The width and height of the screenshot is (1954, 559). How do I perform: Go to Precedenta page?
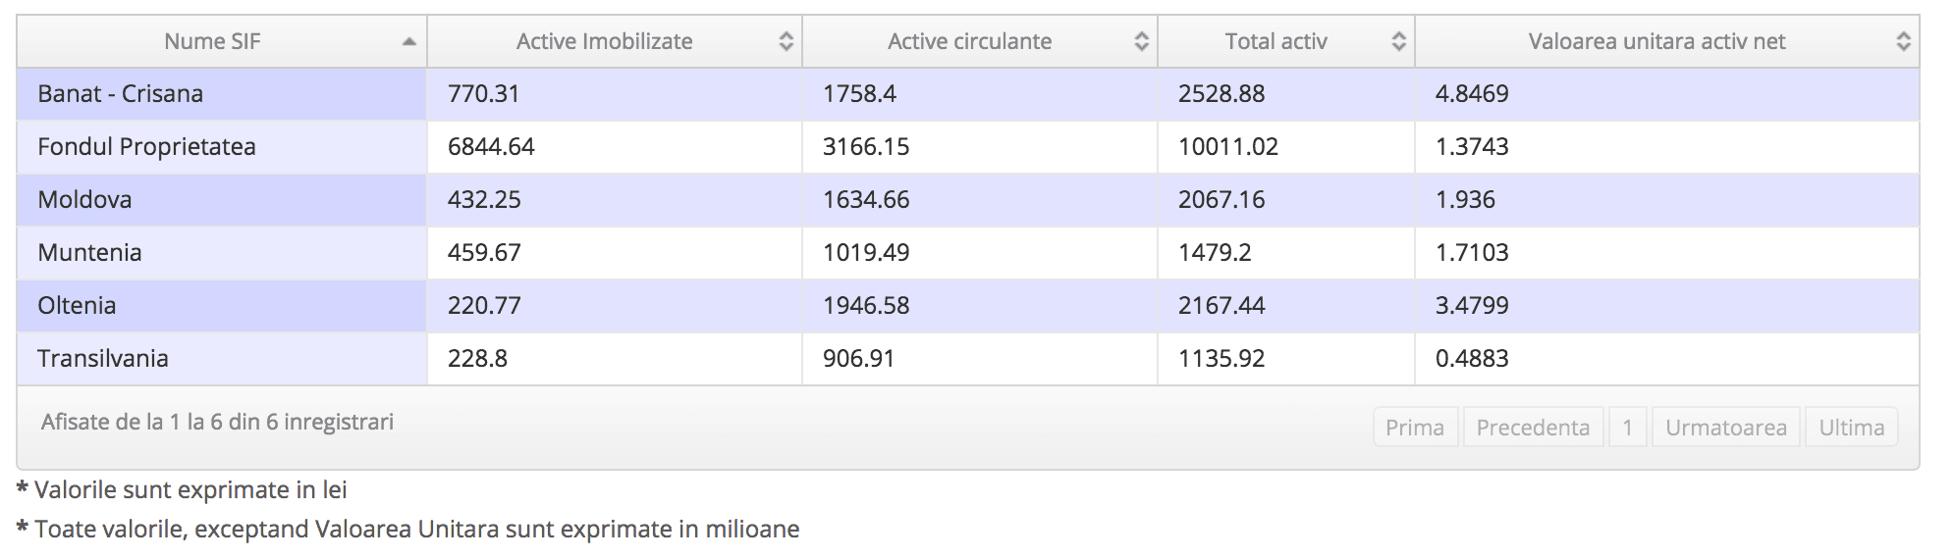[x=1533, y=428]
